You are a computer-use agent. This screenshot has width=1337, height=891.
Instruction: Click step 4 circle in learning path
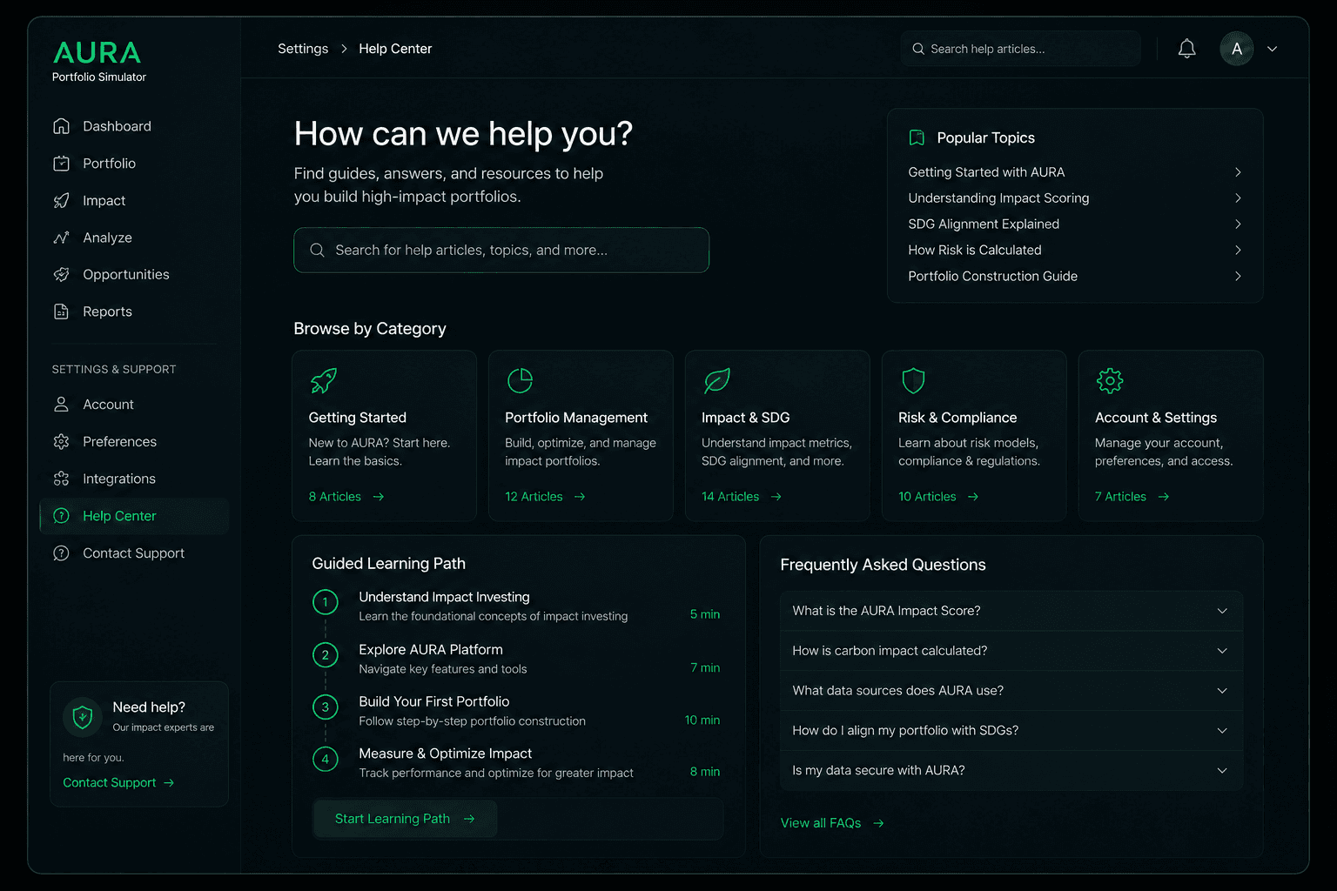coord(326,759)
